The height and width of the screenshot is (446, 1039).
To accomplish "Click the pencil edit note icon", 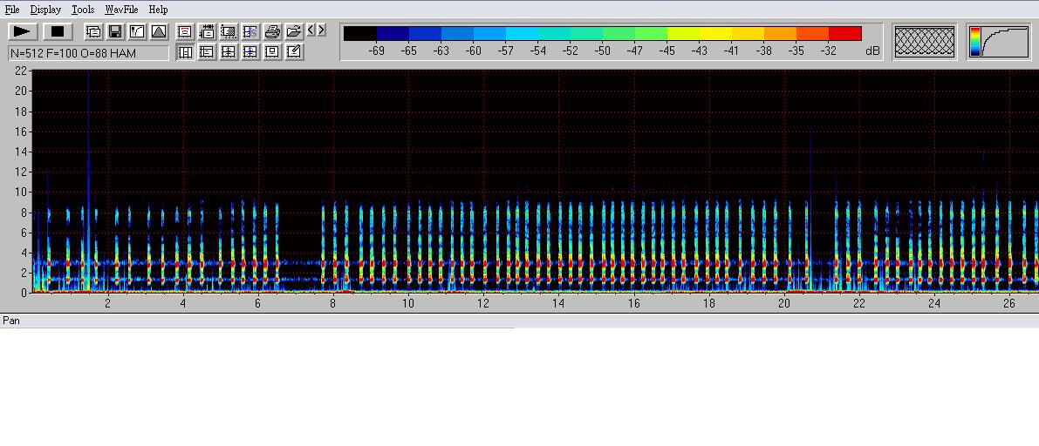I will pyautogui.click(x=294, y=52).
